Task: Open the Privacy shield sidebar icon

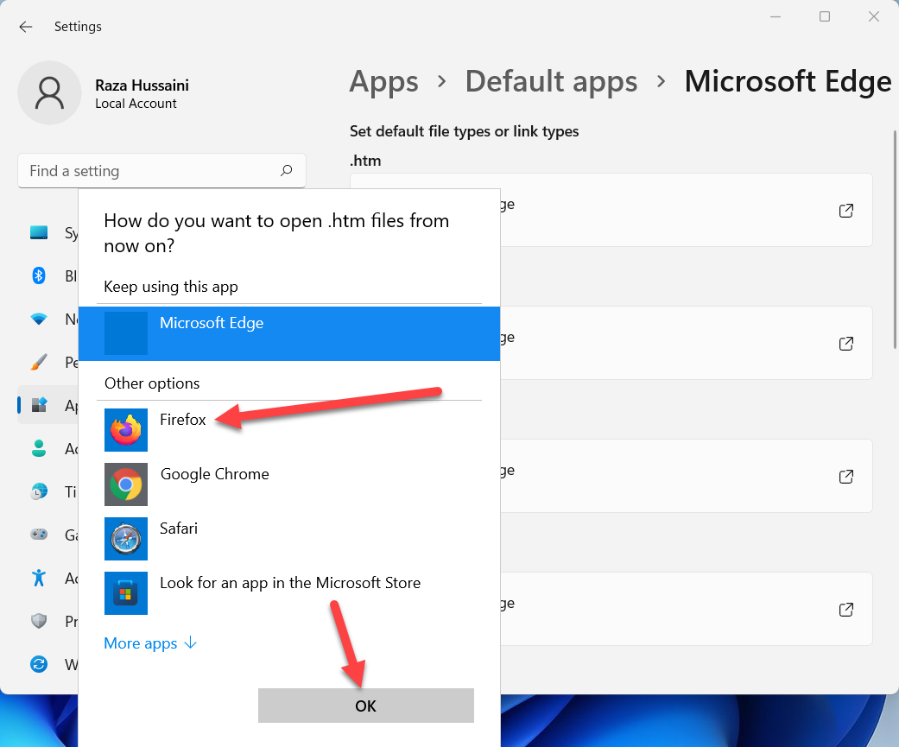Action: click(x=39, y=621)
